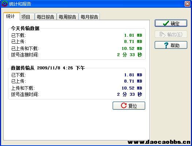
Task: Click the disabled 输出(E) button
Action: tap(171, 34)
